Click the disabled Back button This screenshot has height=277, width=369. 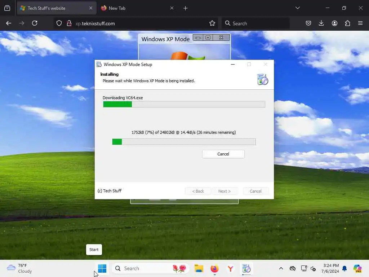coord(198,191)
